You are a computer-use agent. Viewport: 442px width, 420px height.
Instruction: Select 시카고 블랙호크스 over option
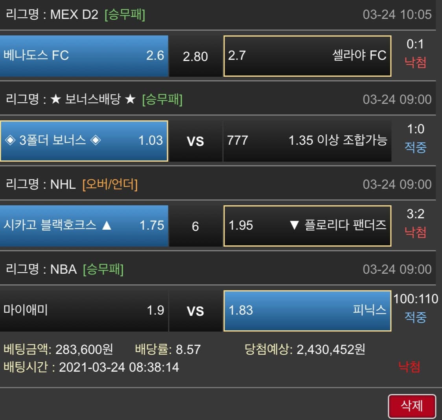[84, 225]
